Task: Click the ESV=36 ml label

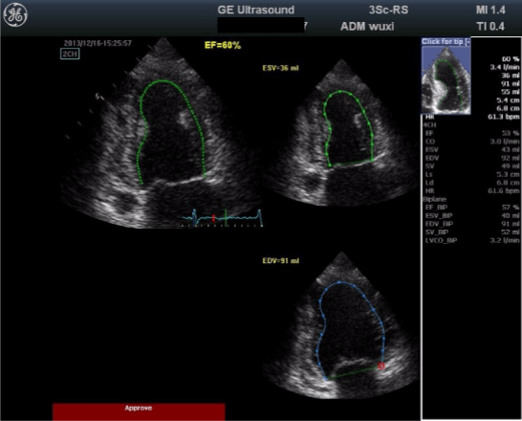Action: [280, 68]
